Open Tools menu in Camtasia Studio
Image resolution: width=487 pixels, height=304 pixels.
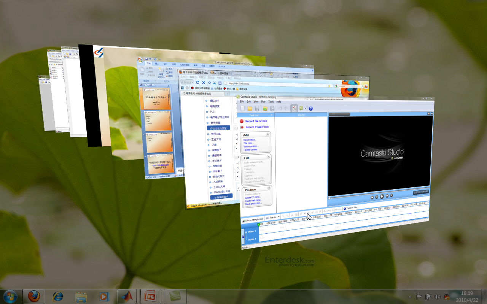(271, 102)
